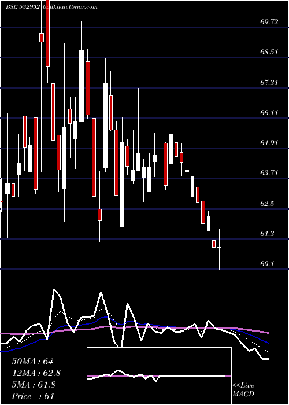
Task: Click the 61.3 price axis label
Action: [x=267, y=234]
